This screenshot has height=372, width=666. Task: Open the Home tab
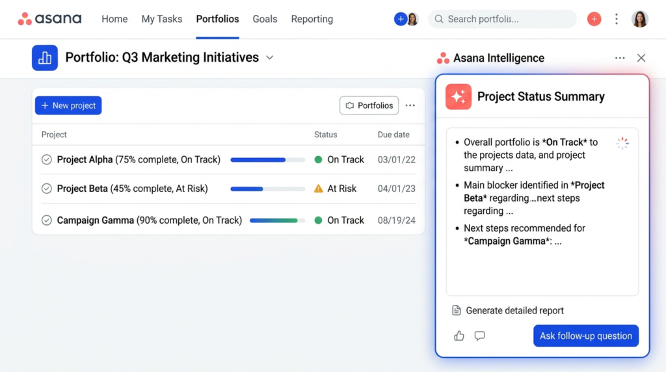click(x=114, y=19)
